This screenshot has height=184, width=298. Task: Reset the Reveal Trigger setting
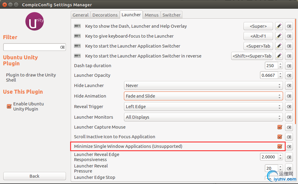[289, 107]
